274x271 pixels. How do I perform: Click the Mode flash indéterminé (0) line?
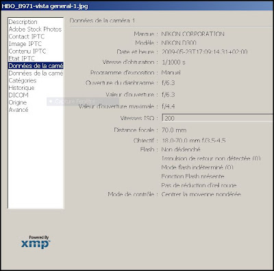[x=197, y=167]
